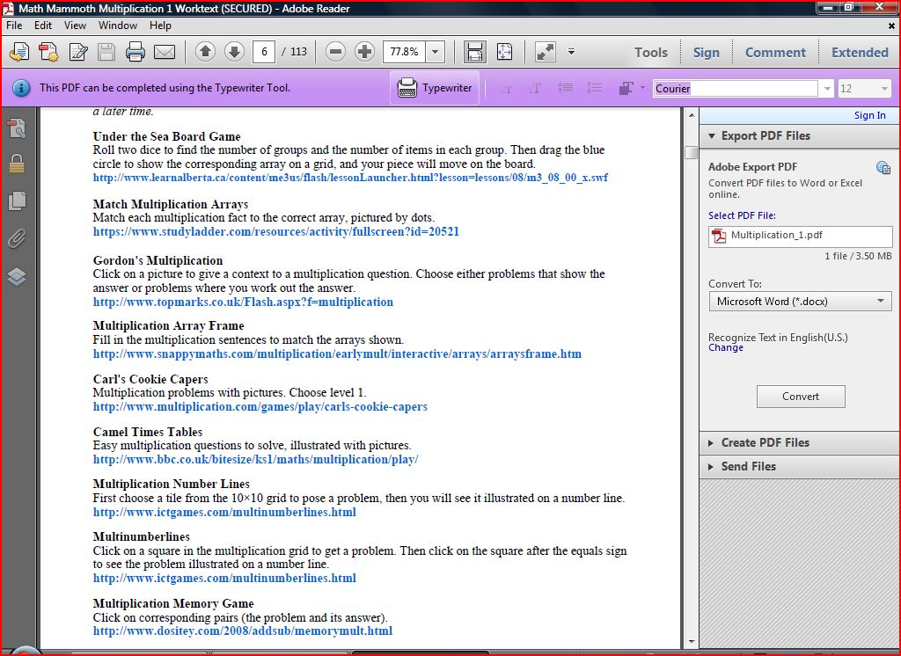Open the bbc.co.uk bitesize link

click(x=256, y=460)
